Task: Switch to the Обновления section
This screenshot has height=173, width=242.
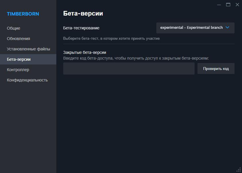Action: tap(28, 39)
